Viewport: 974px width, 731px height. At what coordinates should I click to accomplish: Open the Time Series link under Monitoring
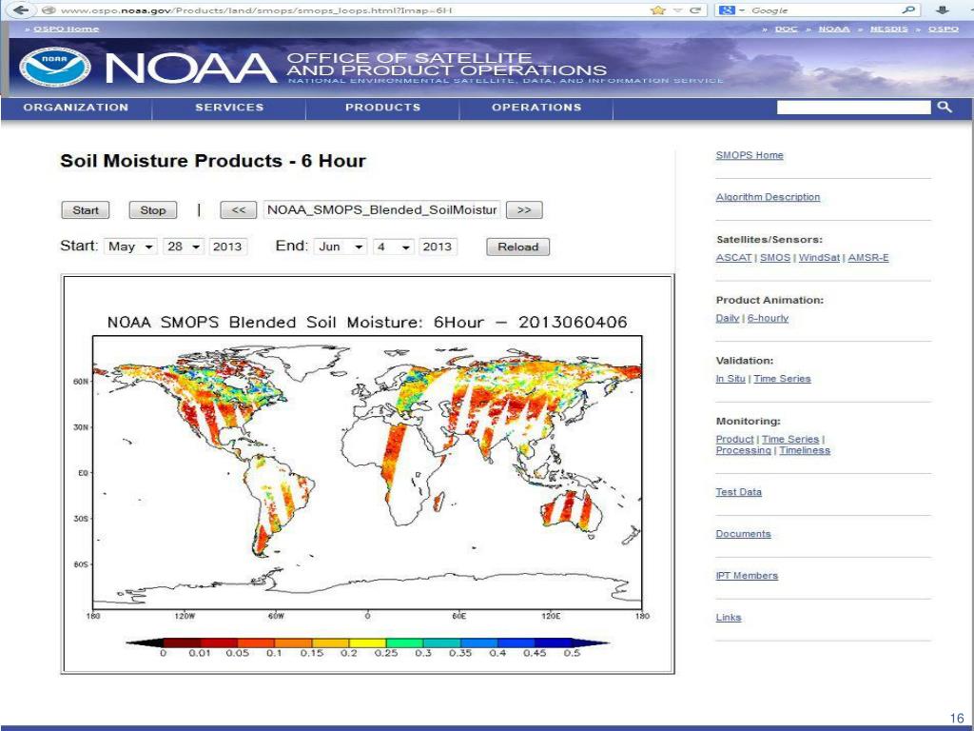pyautogui.click(x=790, y=439)
